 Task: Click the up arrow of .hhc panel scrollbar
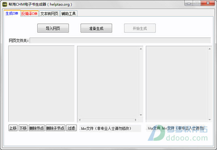click(x=141, y=49)
